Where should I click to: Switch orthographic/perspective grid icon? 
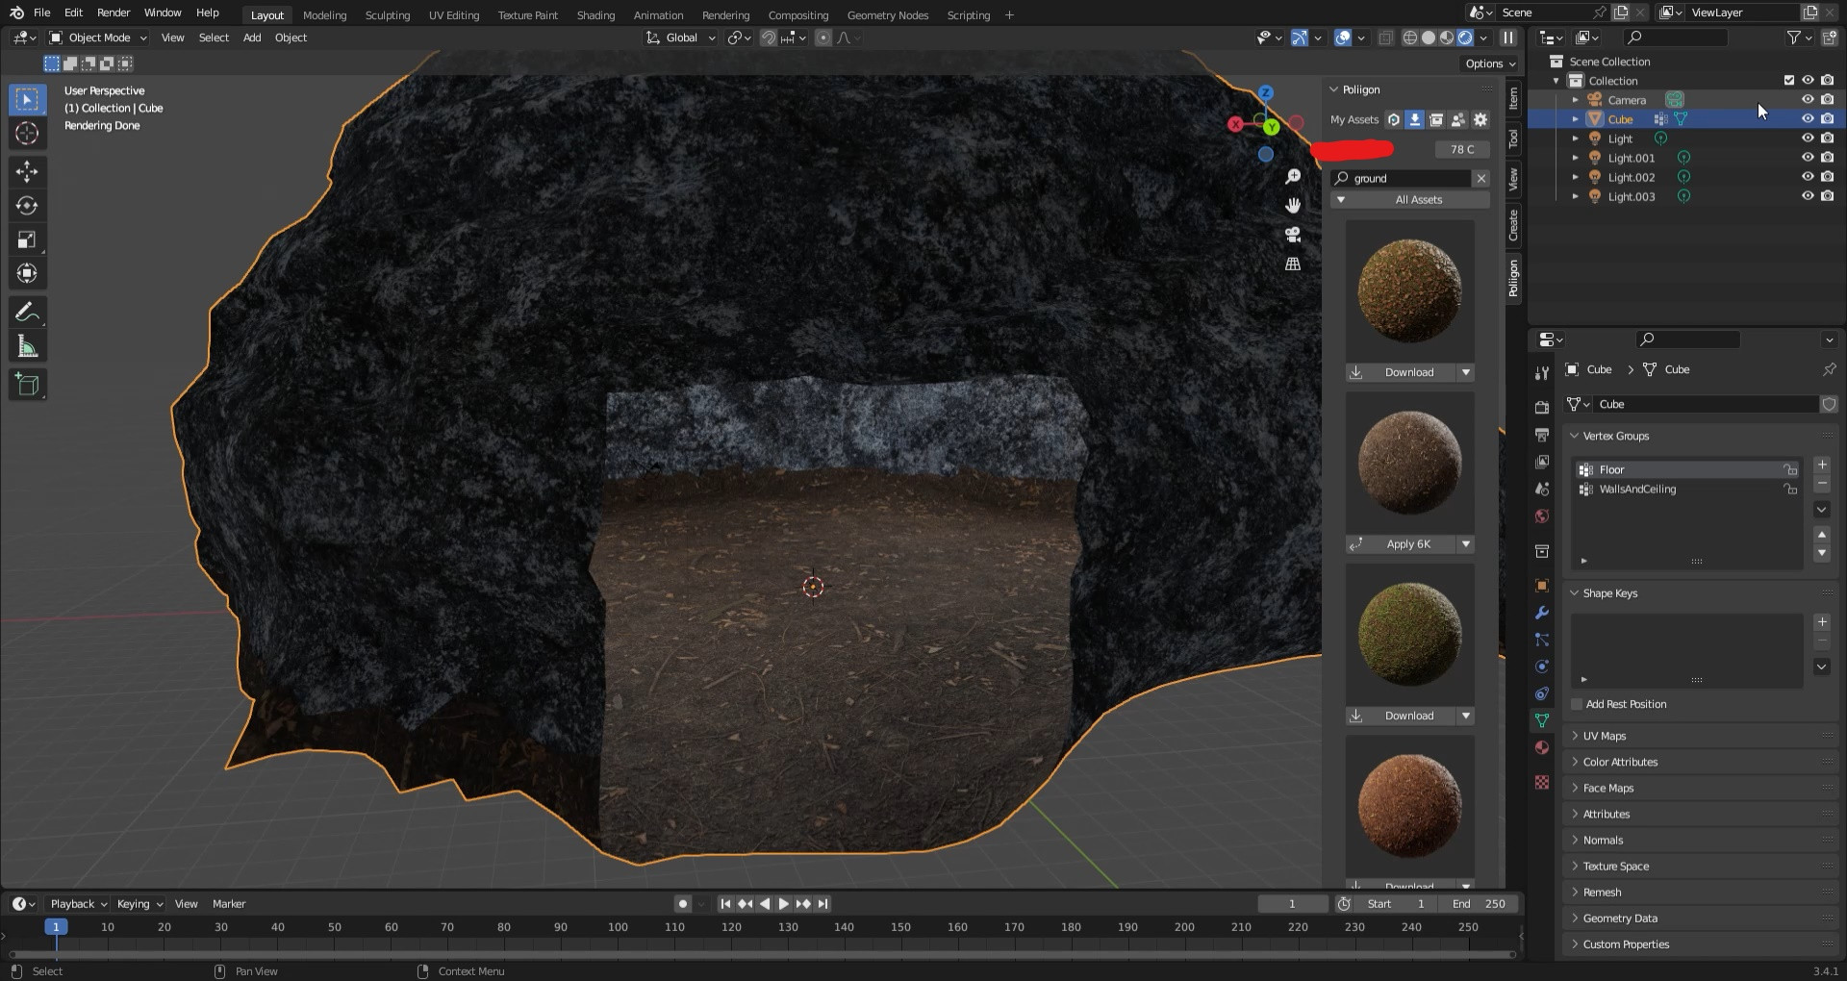coord(1293,264)
